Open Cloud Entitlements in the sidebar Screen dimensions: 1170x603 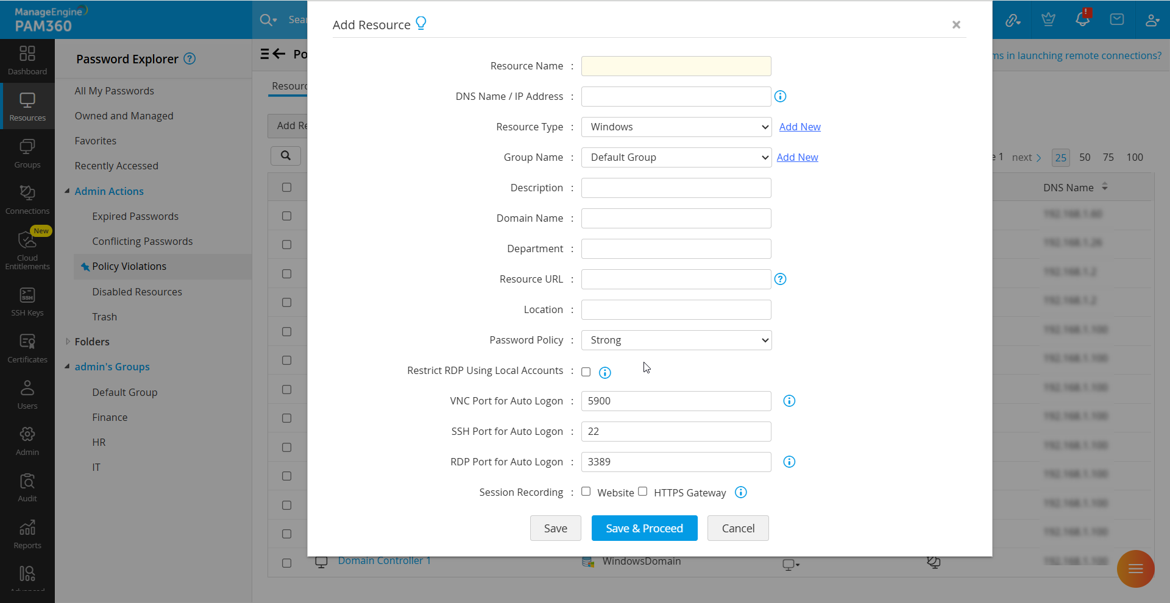27,250
